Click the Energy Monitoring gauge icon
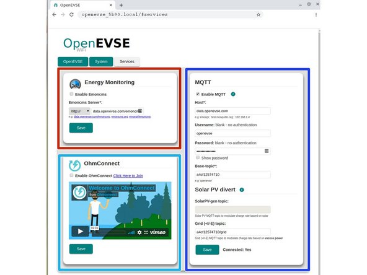Image resolution: width=367 pixels, height=275 pixels. 75,84
